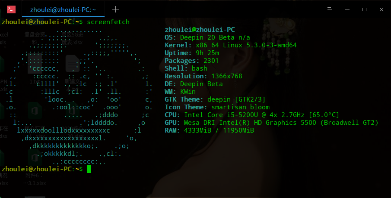Click the WM: KWin line
Viewport: 391px width, 198px height.
[x=180, y=92]
